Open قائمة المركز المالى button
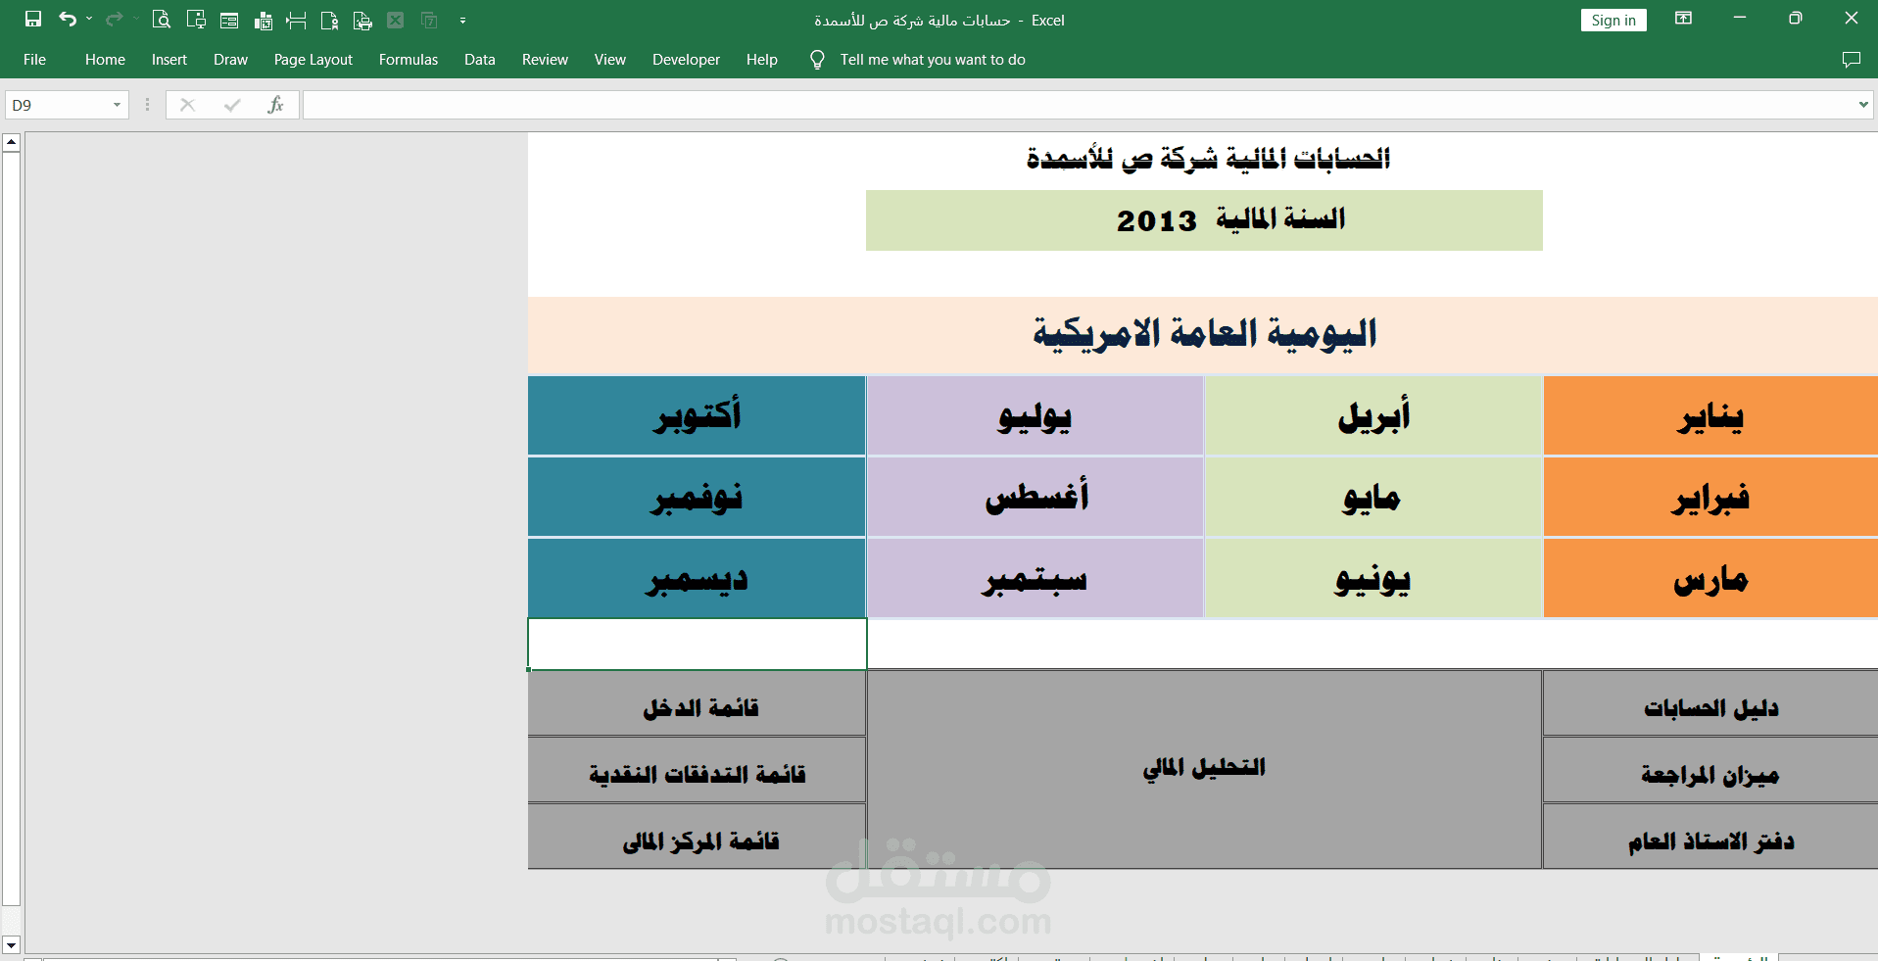The width and height of the screenshot is (1878, 961). (x=697, y=838)
